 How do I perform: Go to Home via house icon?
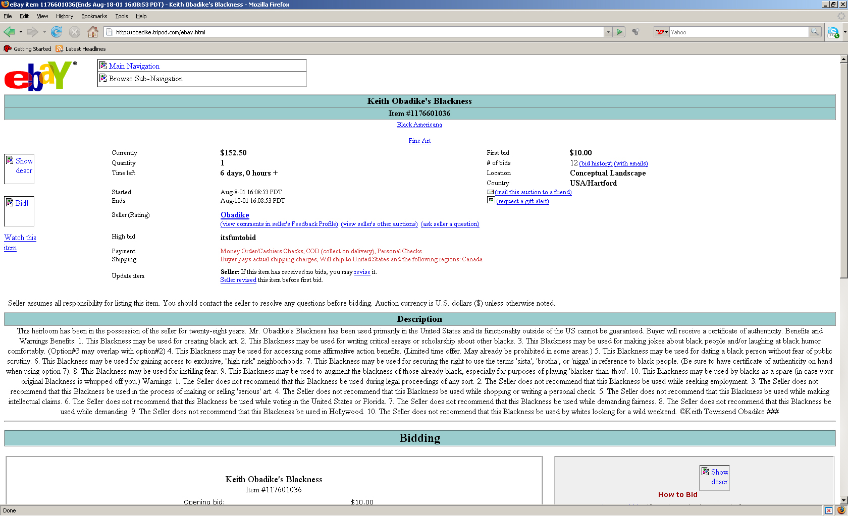(92, 32)
